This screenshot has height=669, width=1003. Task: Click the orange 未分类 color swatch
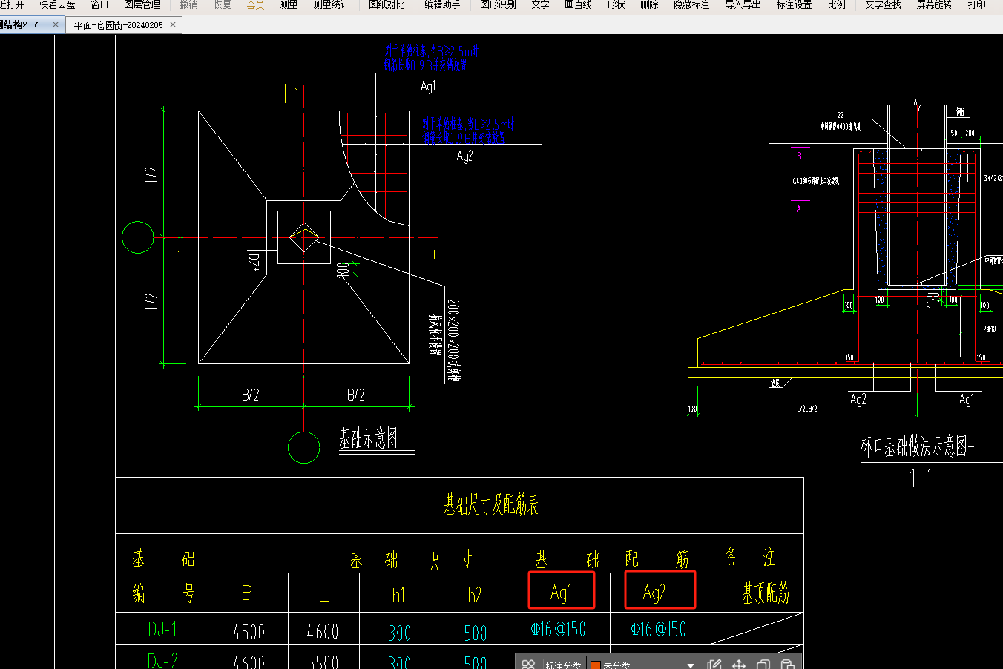[x=595, y=665]
